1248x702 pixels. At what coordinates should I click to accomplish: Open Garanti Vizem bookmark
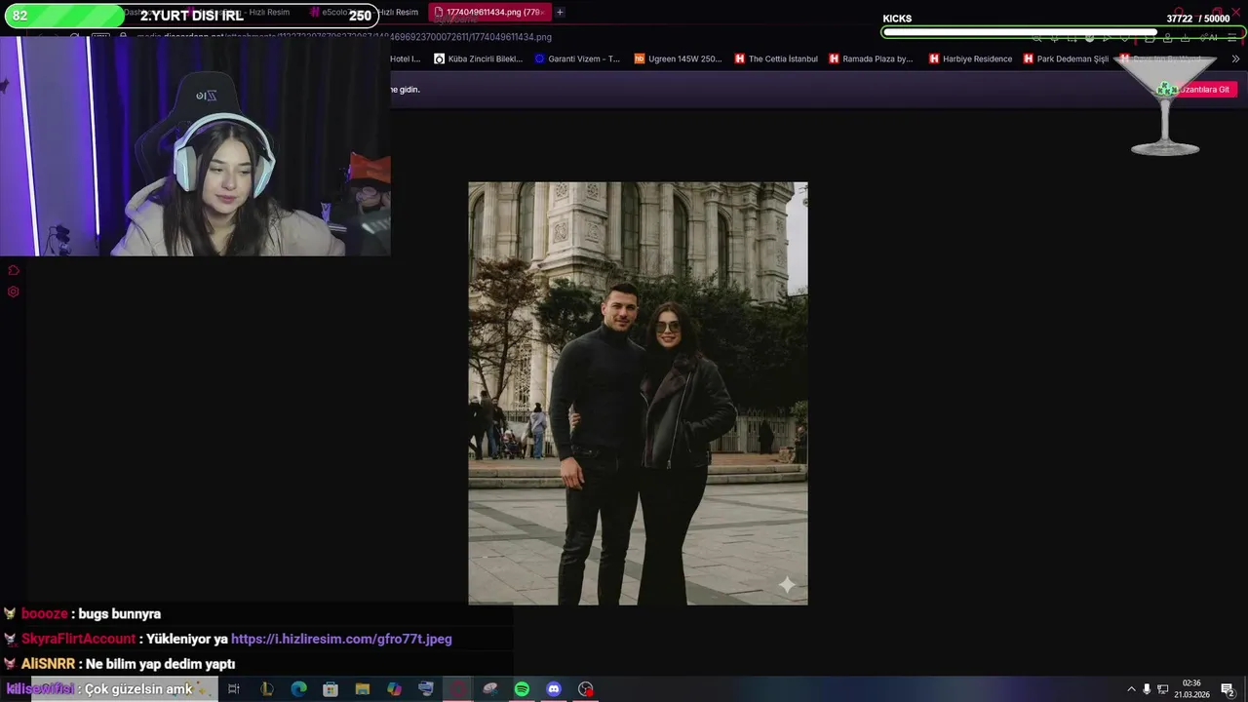click(x=576, y=58)
